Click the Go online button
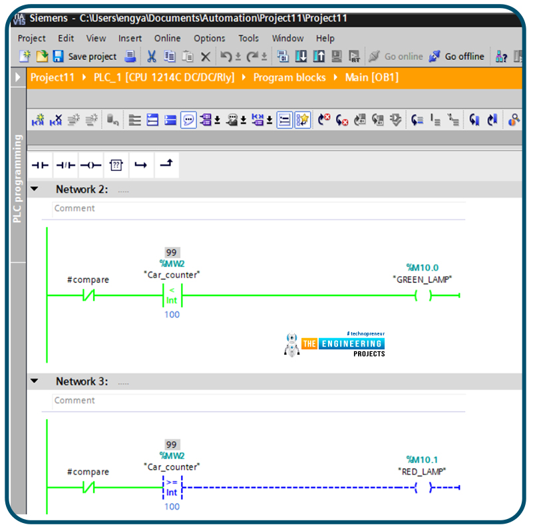Image resolution: width=533 pixels, height=527 pixels. (x=396, y=57)
